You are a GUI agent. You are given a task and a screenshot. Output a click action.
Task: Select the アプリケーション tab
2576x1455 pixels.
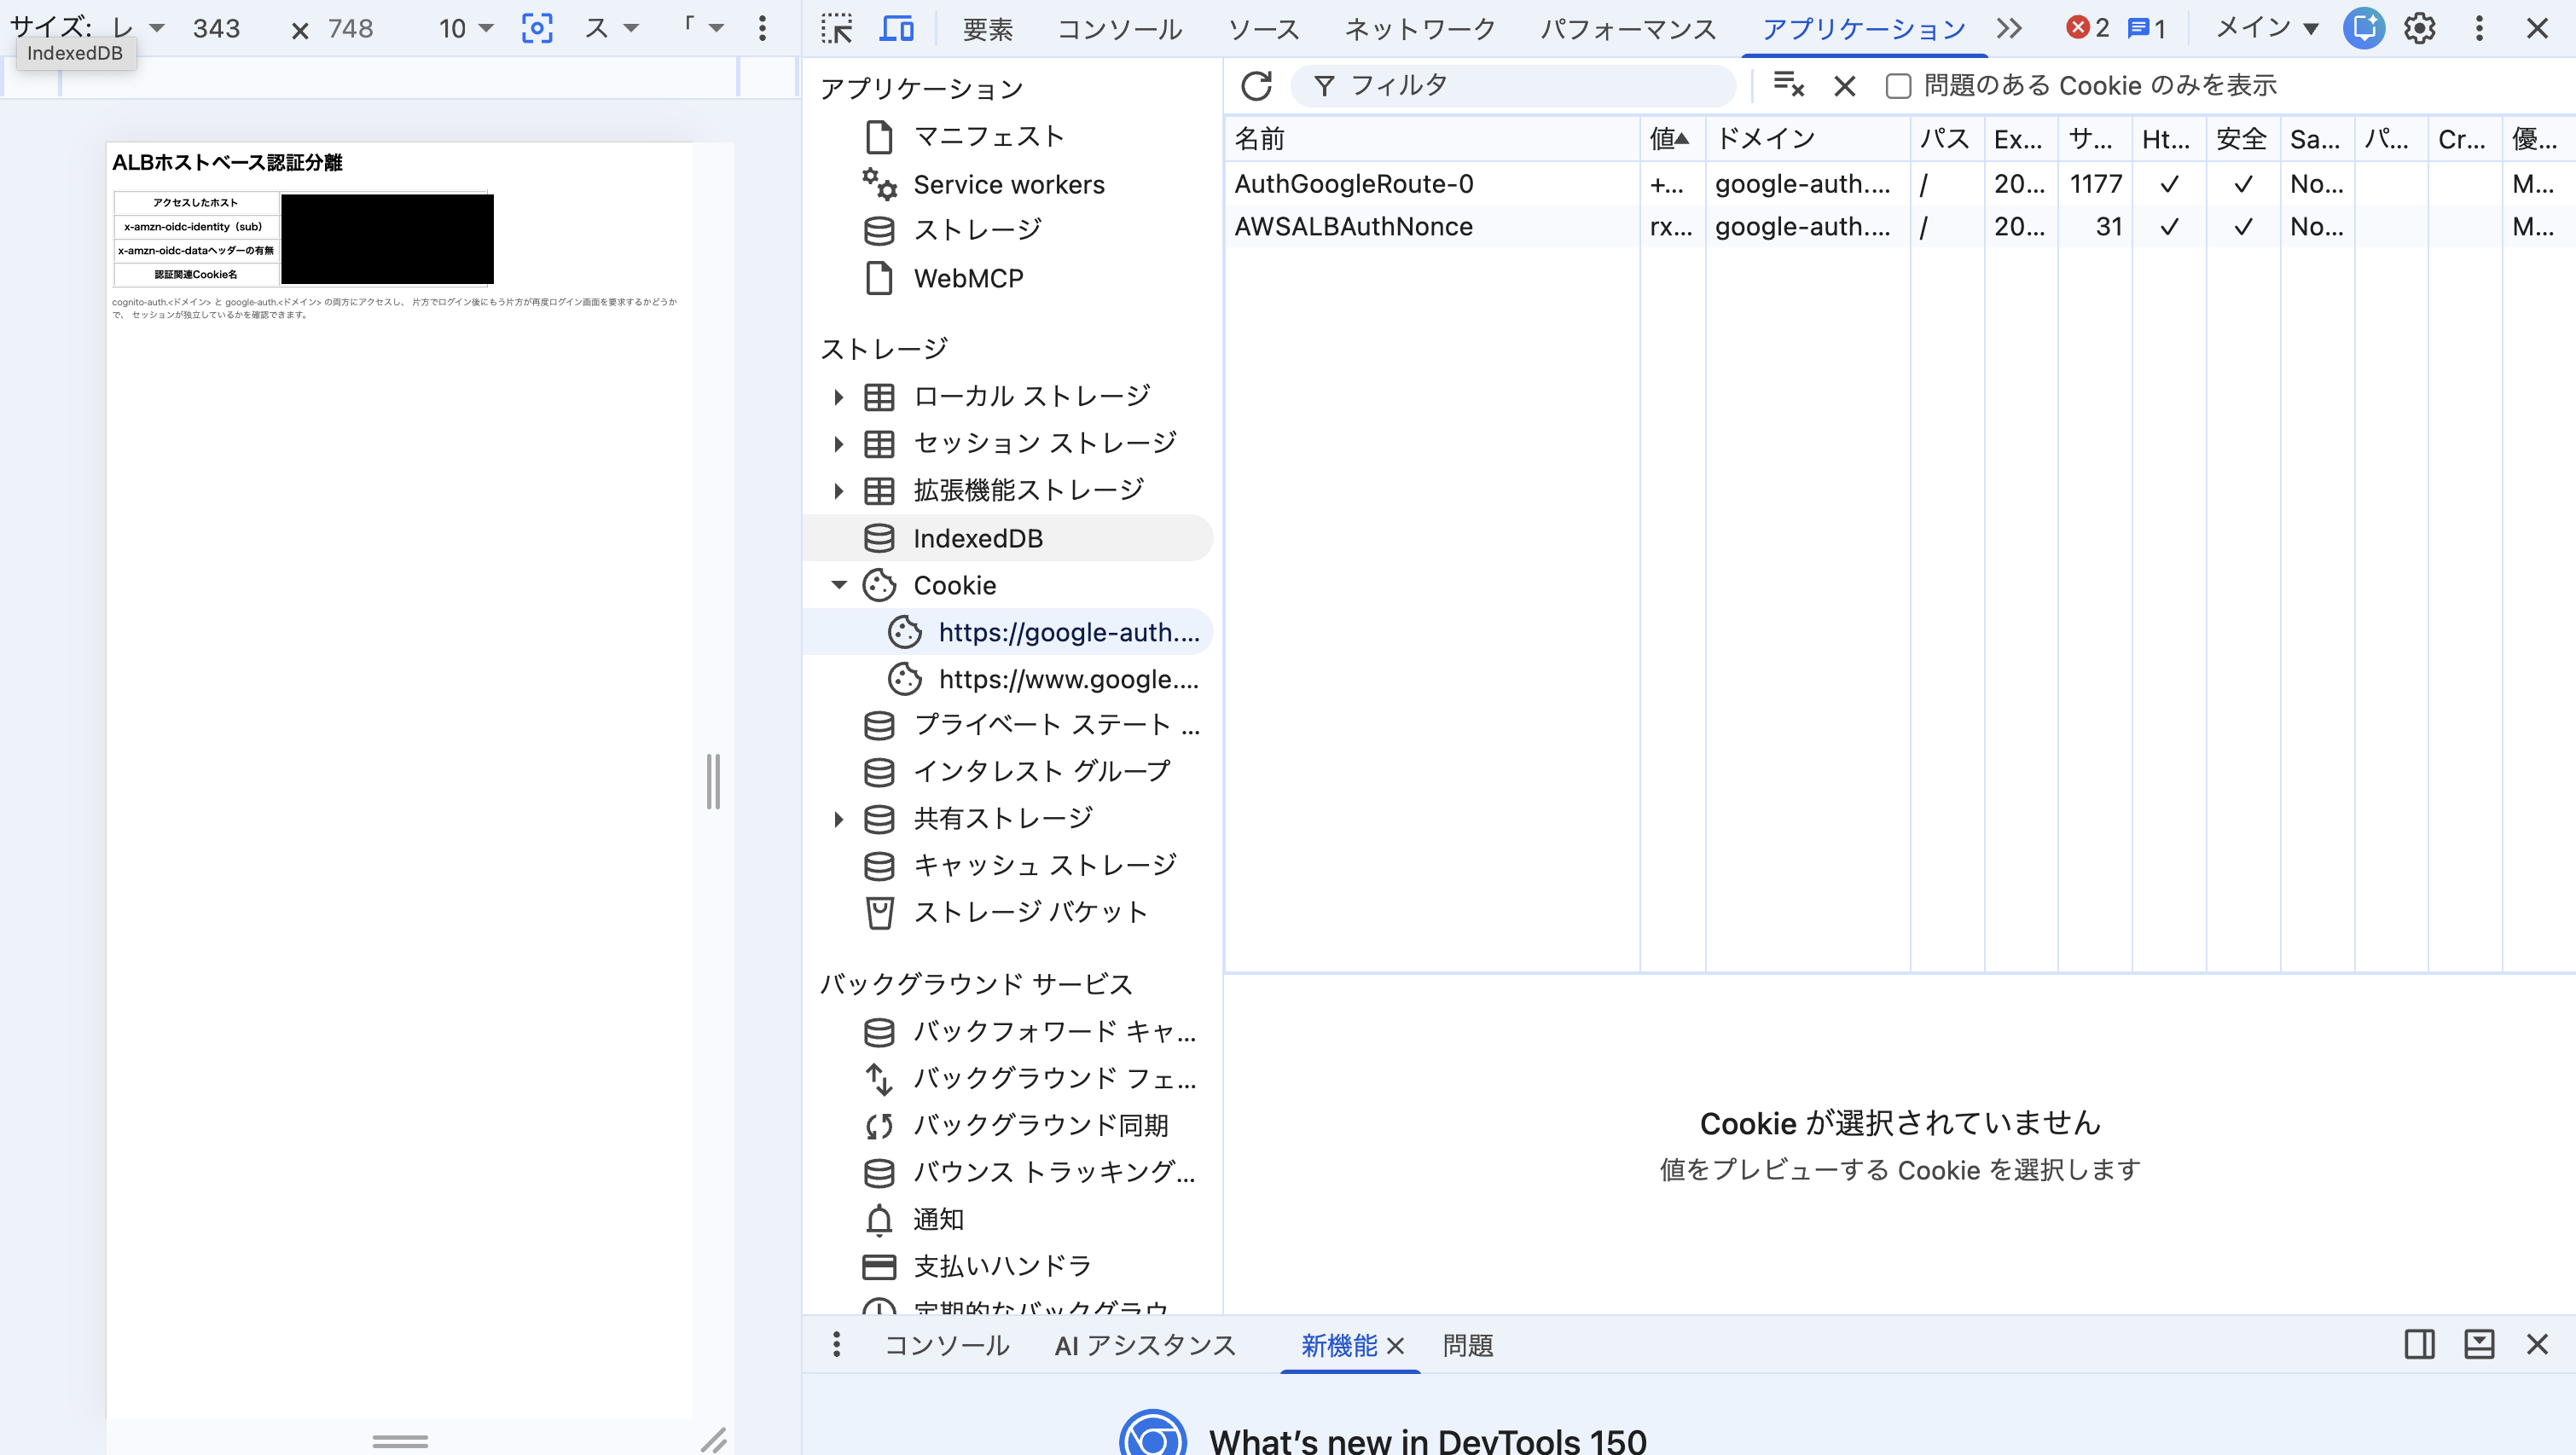point(1864,29)
